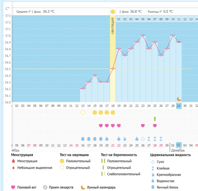The height and width of the screenshot is (191, 198).
Task: Select highlighted cycle day 29 on the axis
Action: (179, 105)
